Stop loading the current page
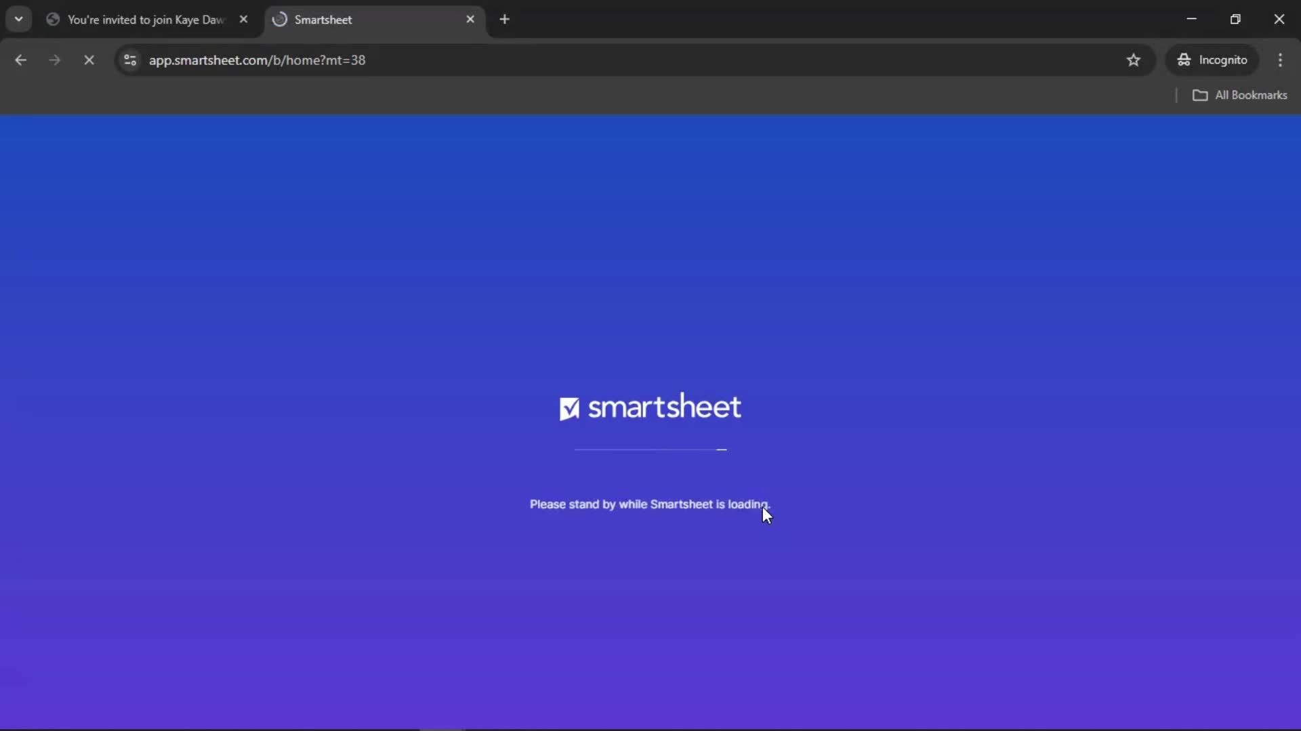1301x731 pixels. 89,60
